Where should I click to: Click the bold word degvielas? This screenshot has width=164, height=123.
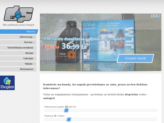coord(131,95)
